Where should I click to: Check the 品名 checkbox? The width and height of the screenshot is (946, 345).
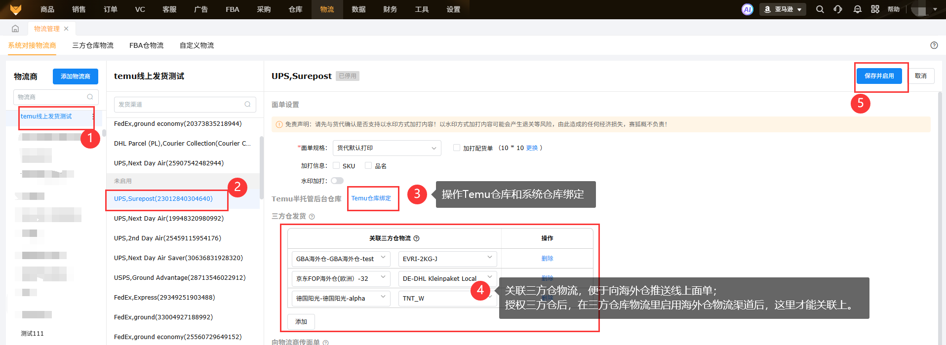pyautogui.click(x=368, y=165)
